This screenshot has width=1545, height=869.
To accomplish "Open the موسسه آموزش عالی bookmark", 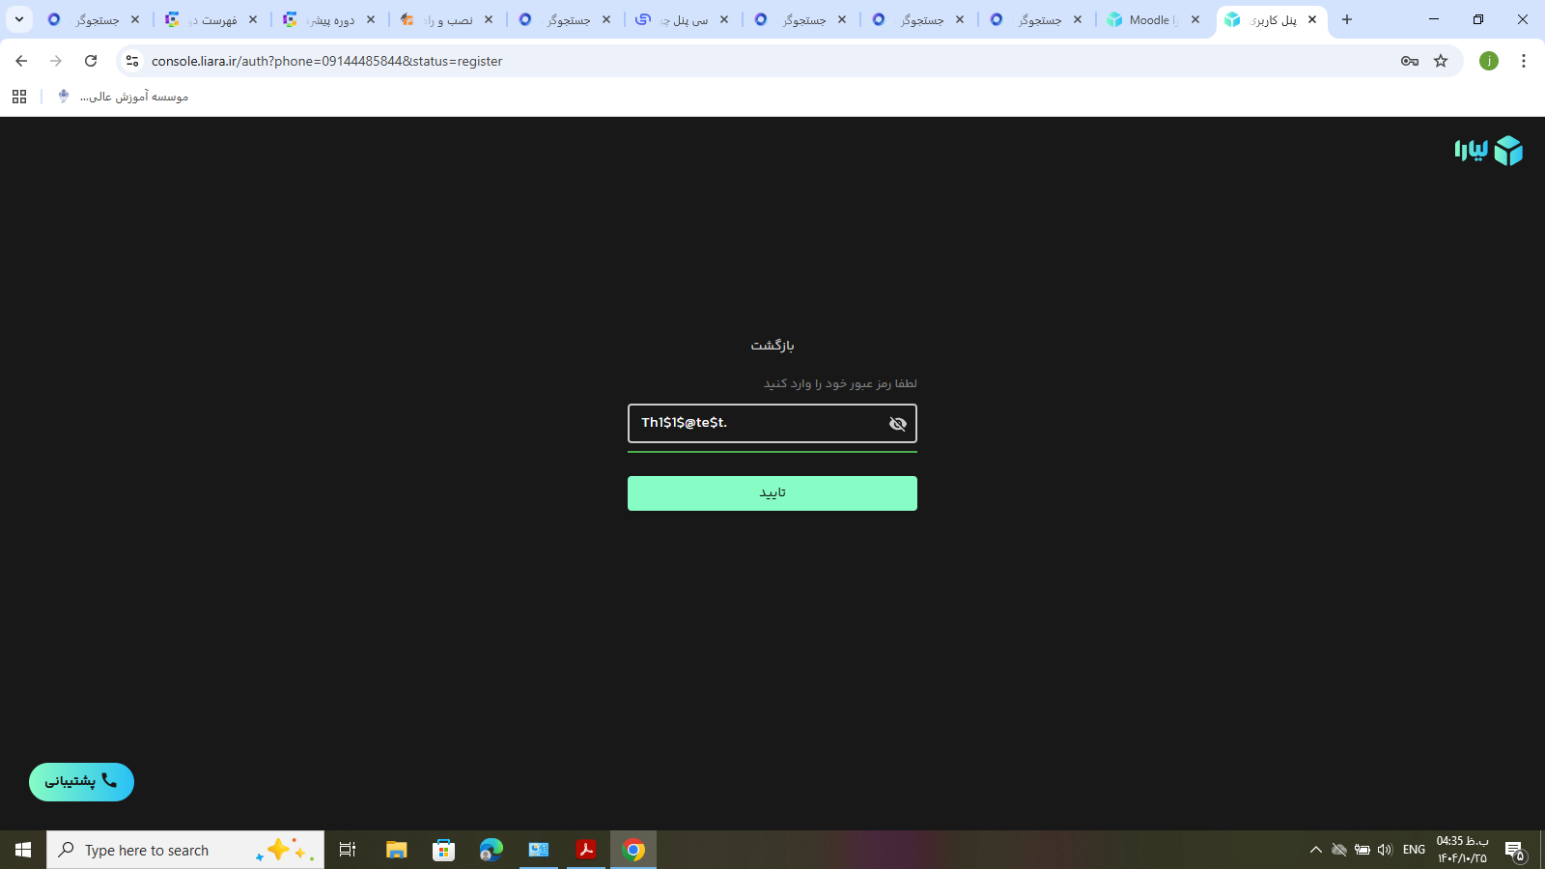I will pos(124,97).
